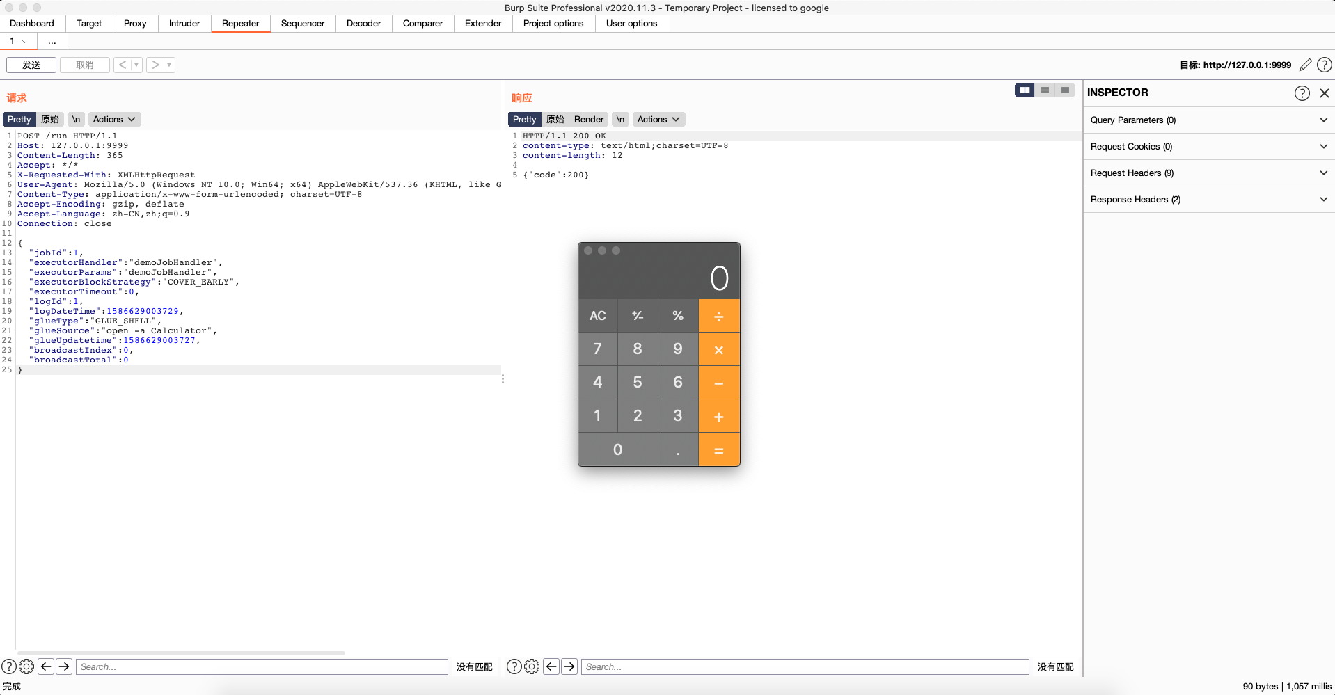This screenshot has width=1335, height=695.
Task: Go to next match in request search
Action: pos(64,666)
